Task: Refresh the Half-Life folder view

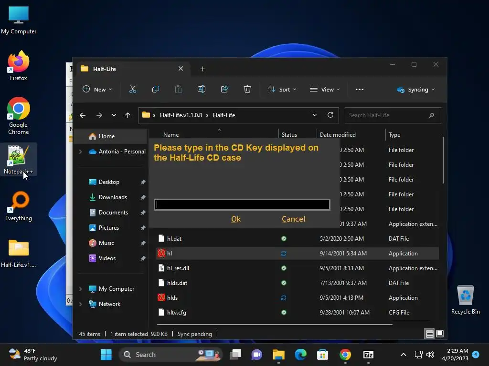Action: tap(330, 115)
